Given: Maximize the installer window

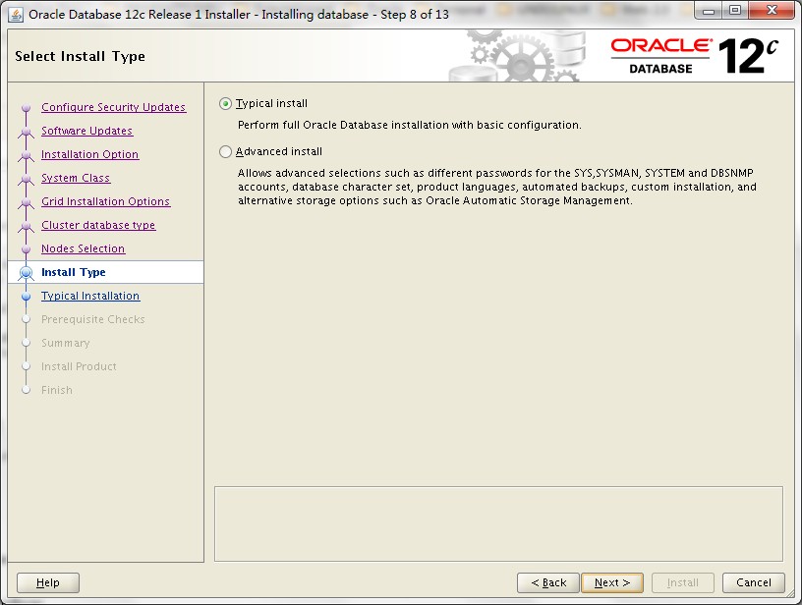Looking at the screenshot, I should 735,10.
